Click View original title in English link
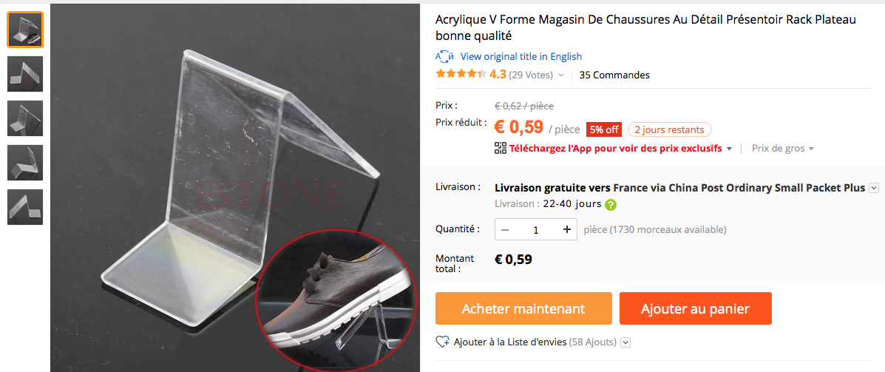This screenshot has width=885, height=372. click(521, 56)
